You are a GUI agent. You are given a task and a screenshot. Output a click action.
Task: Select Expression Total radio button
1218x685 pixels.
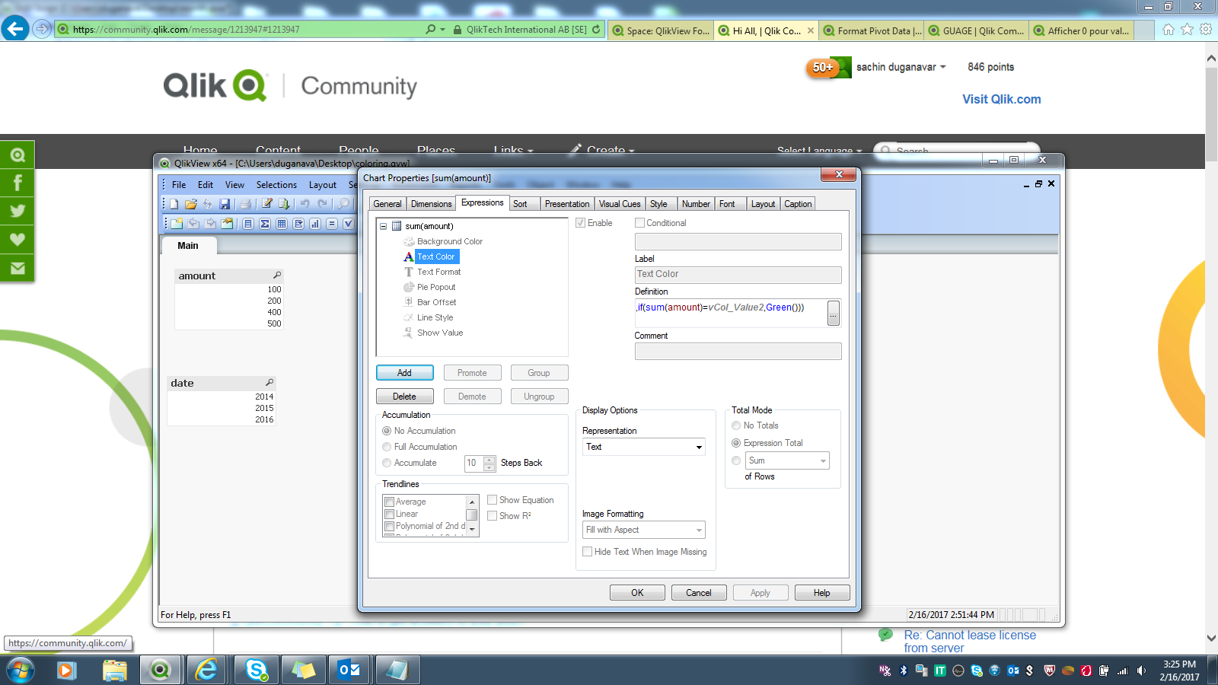[x=736, y=443]
